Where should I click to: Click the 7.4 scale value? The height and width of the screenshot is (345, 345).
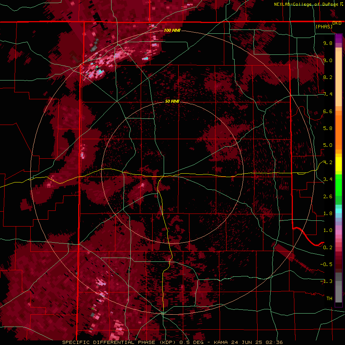pos(328,94)
